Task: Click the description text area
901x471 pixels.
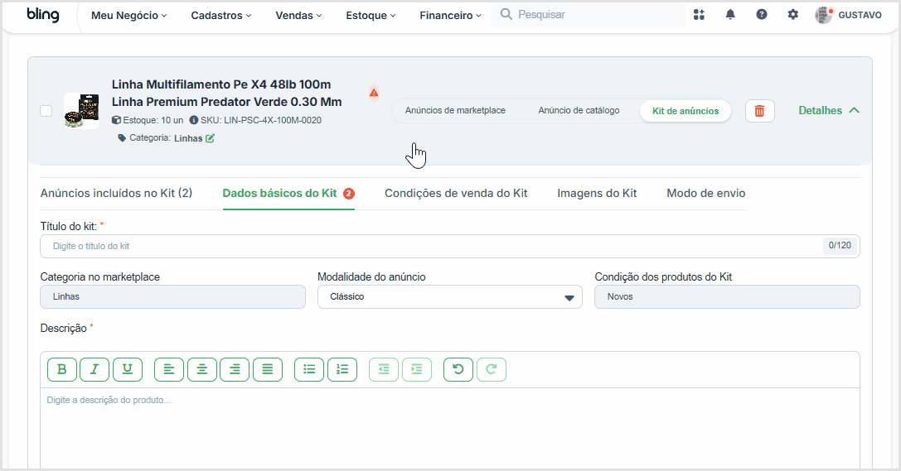Action: (x=450, y=429)
